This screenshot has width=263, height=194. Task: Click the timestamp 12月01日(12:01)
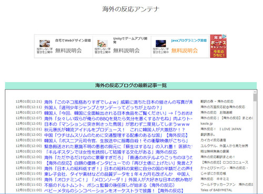[29, 129]
